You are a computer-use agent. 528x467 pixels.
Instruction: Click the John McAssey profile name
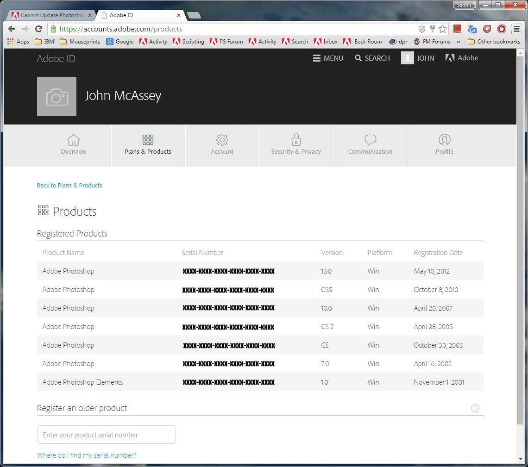(123, 96)
